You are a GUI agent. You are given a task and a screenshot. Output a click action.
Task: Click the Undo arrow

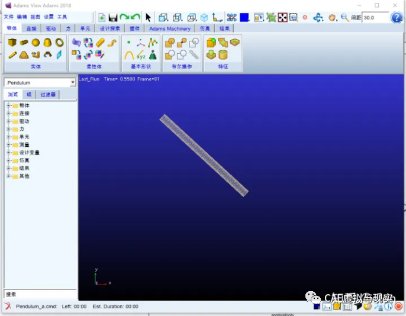pyautogui.click(x=136, y=17)
